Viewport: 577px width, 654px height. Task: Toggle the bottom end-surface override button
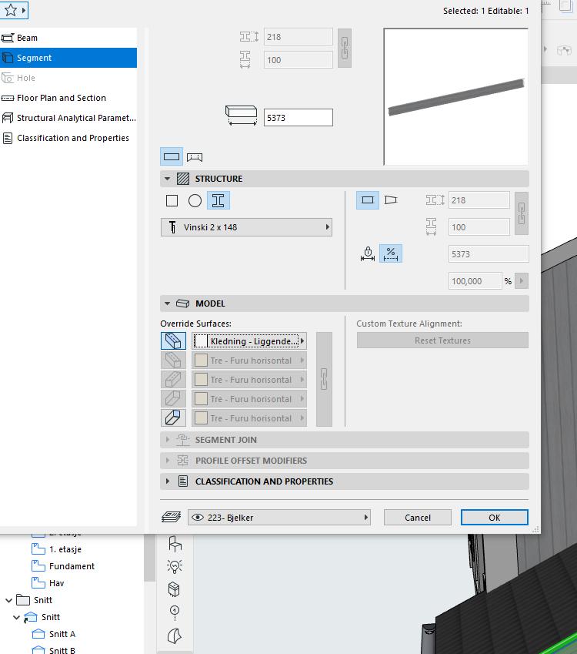[173, 418]
